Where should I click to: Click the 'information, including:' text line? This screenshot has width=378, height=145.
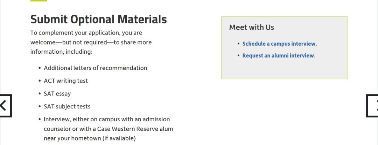pyautogui.click(x=61, y=52)
